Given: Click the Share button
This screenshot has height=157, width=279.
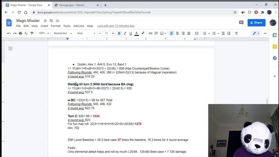Looking at the screenshot, I should point(256,23).
